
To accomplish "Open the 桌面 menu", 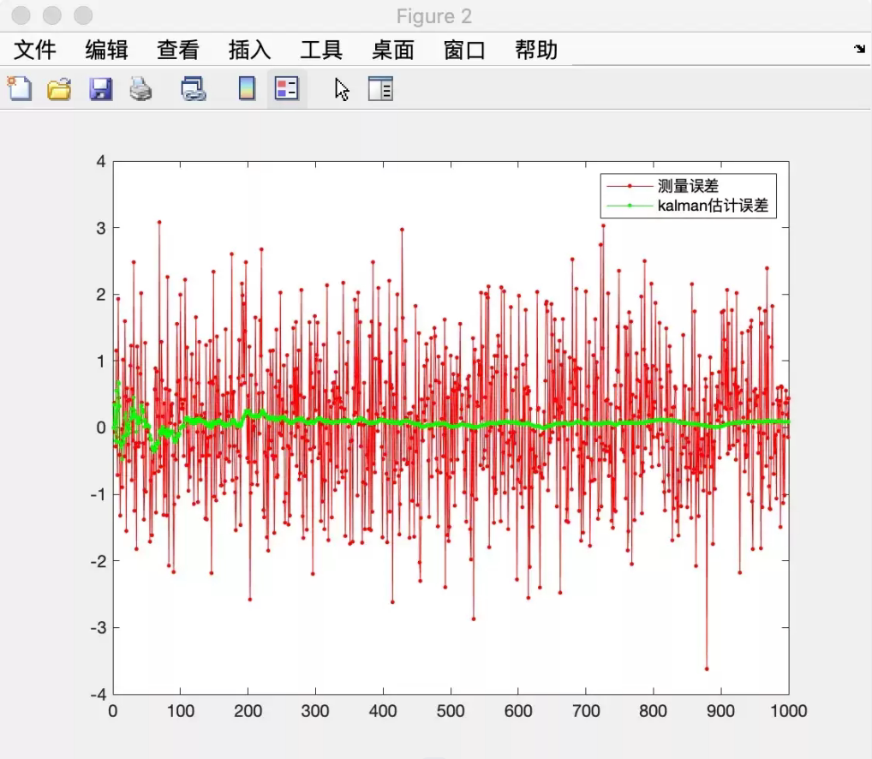I will [393, 51].
